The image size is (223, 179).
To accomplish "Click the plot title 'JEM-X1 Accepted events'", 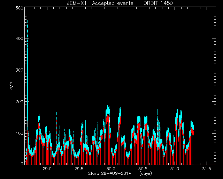I will pyautogui.click(x=100, y=3).
